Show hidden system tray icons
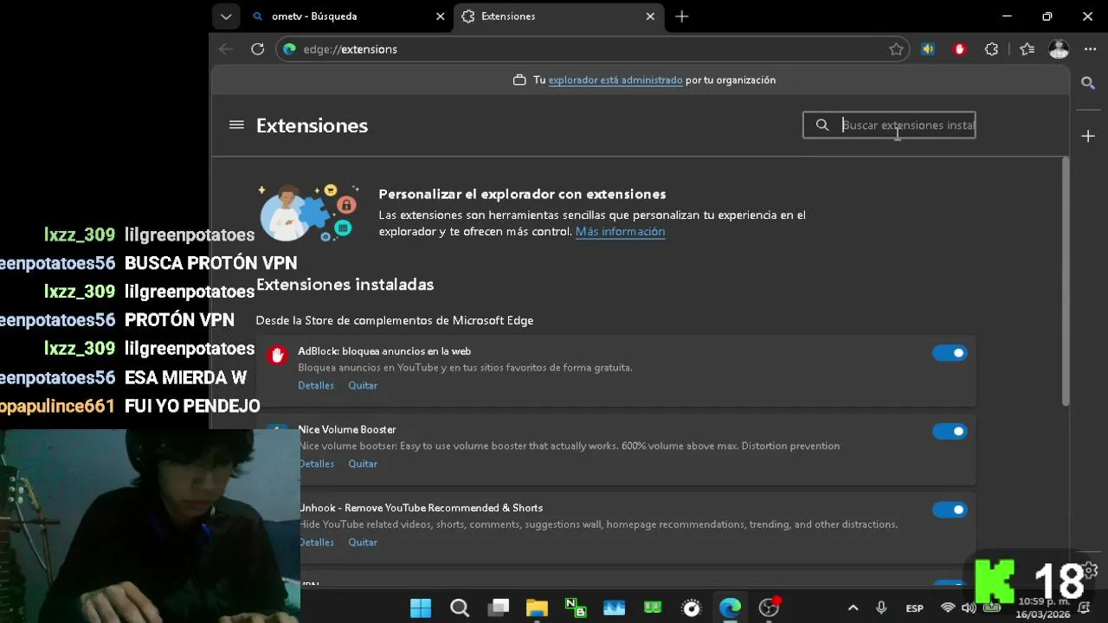The width and height of the screenshot is (1108, 623). click(853, 608)
